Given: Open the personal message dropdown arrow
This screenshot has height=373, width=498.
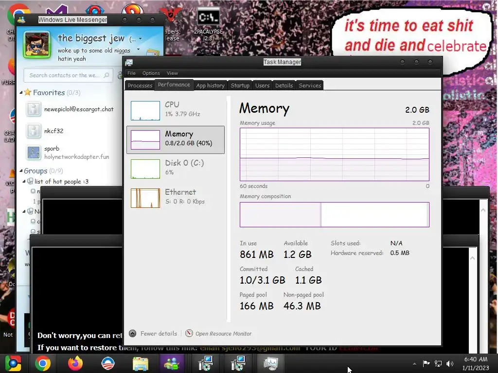Looking at the screenshot, I should point(138,50).
